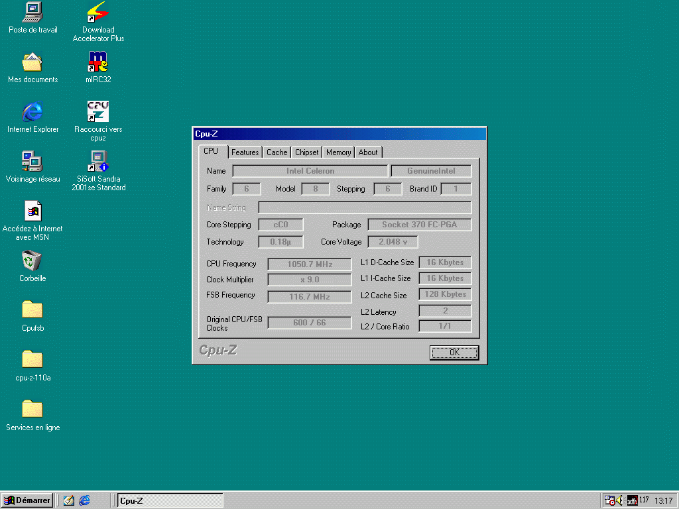Screen dimensions: 679x509
Task: Click the Stepping value 6
Action: click(x=387, y=189)
